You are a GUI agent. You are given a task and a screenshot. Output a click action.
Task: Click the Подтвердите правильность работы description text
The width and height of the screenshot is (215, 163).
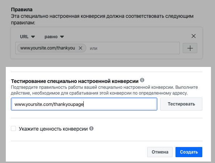(104, 90)
